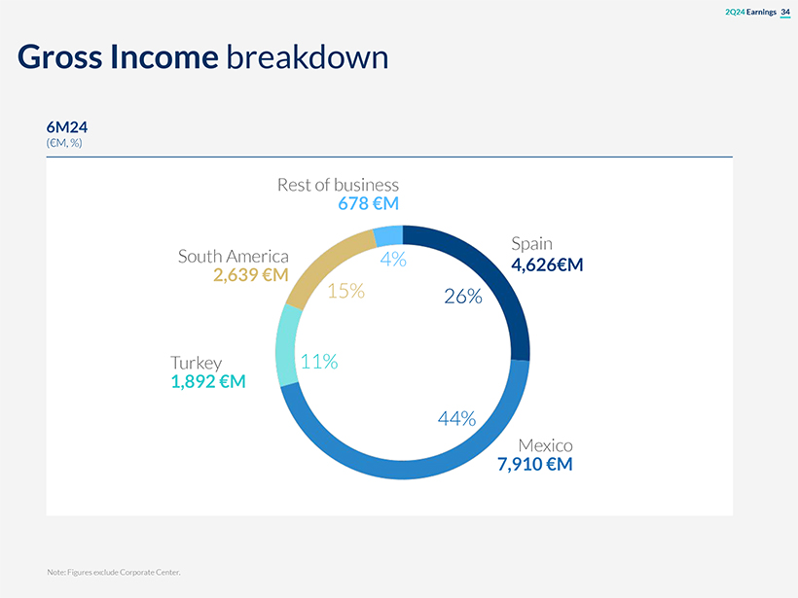
Task: Click the cyan Turkey donut segment
Action: [287, 345]
